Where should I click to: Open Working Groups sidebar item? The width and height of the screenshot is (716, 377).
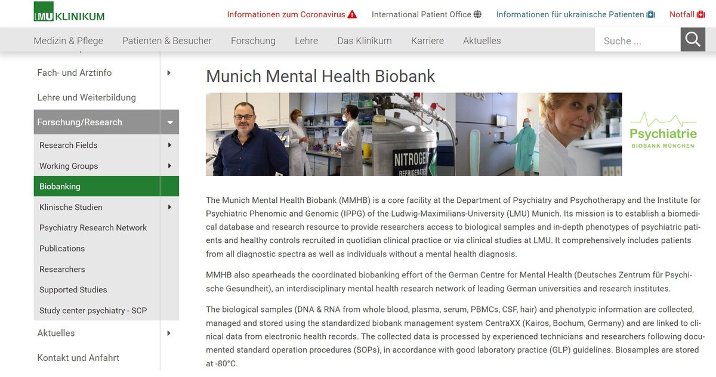tap(69, 166)
